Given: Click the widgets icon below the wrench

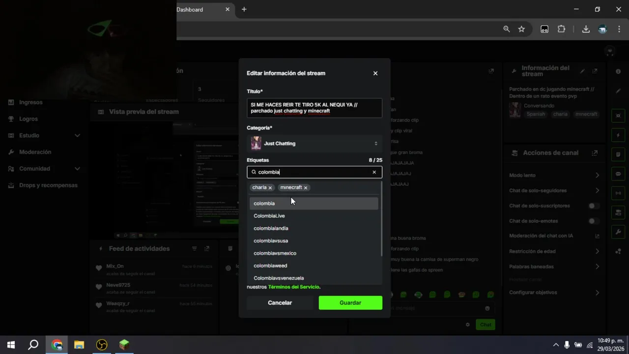Looking at the screenshot, I should [x=618, y=251].
